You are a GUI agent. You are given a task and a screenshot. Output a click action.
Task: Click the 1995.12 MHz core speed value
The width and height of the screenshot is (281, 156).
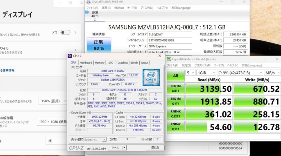99,117
